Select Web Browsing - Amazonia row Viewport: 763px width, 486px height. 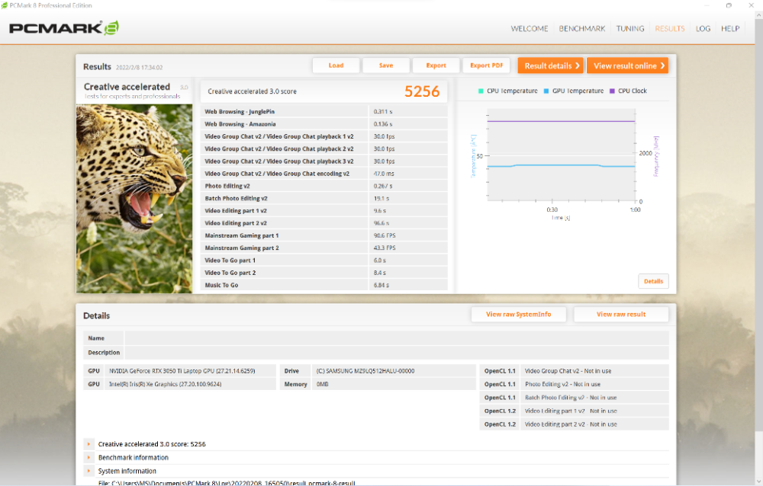coord(324,124)
